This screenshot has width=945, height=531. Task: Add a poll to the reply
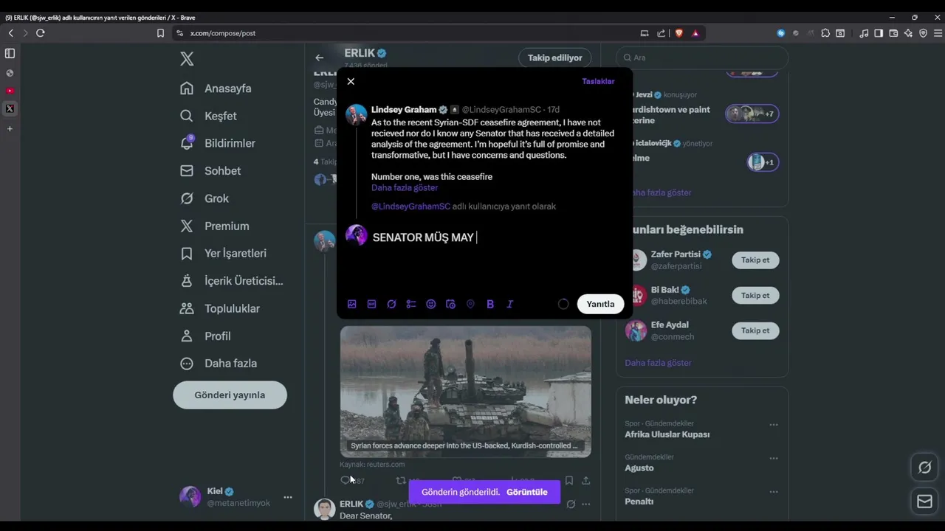411,304
